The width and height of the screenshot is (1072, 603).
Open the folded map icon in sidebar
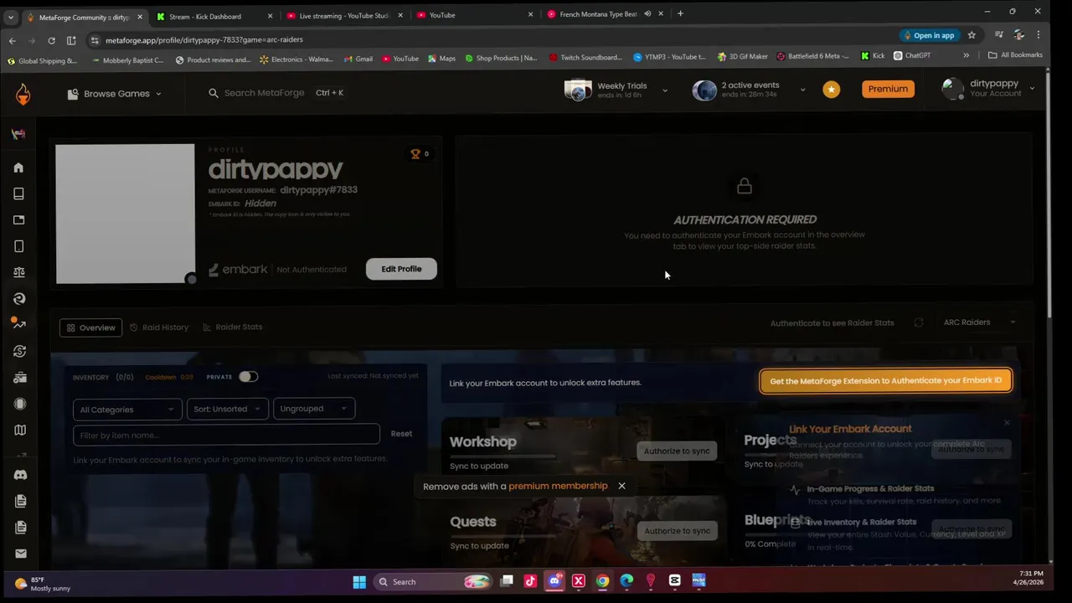tap(19, 430)
